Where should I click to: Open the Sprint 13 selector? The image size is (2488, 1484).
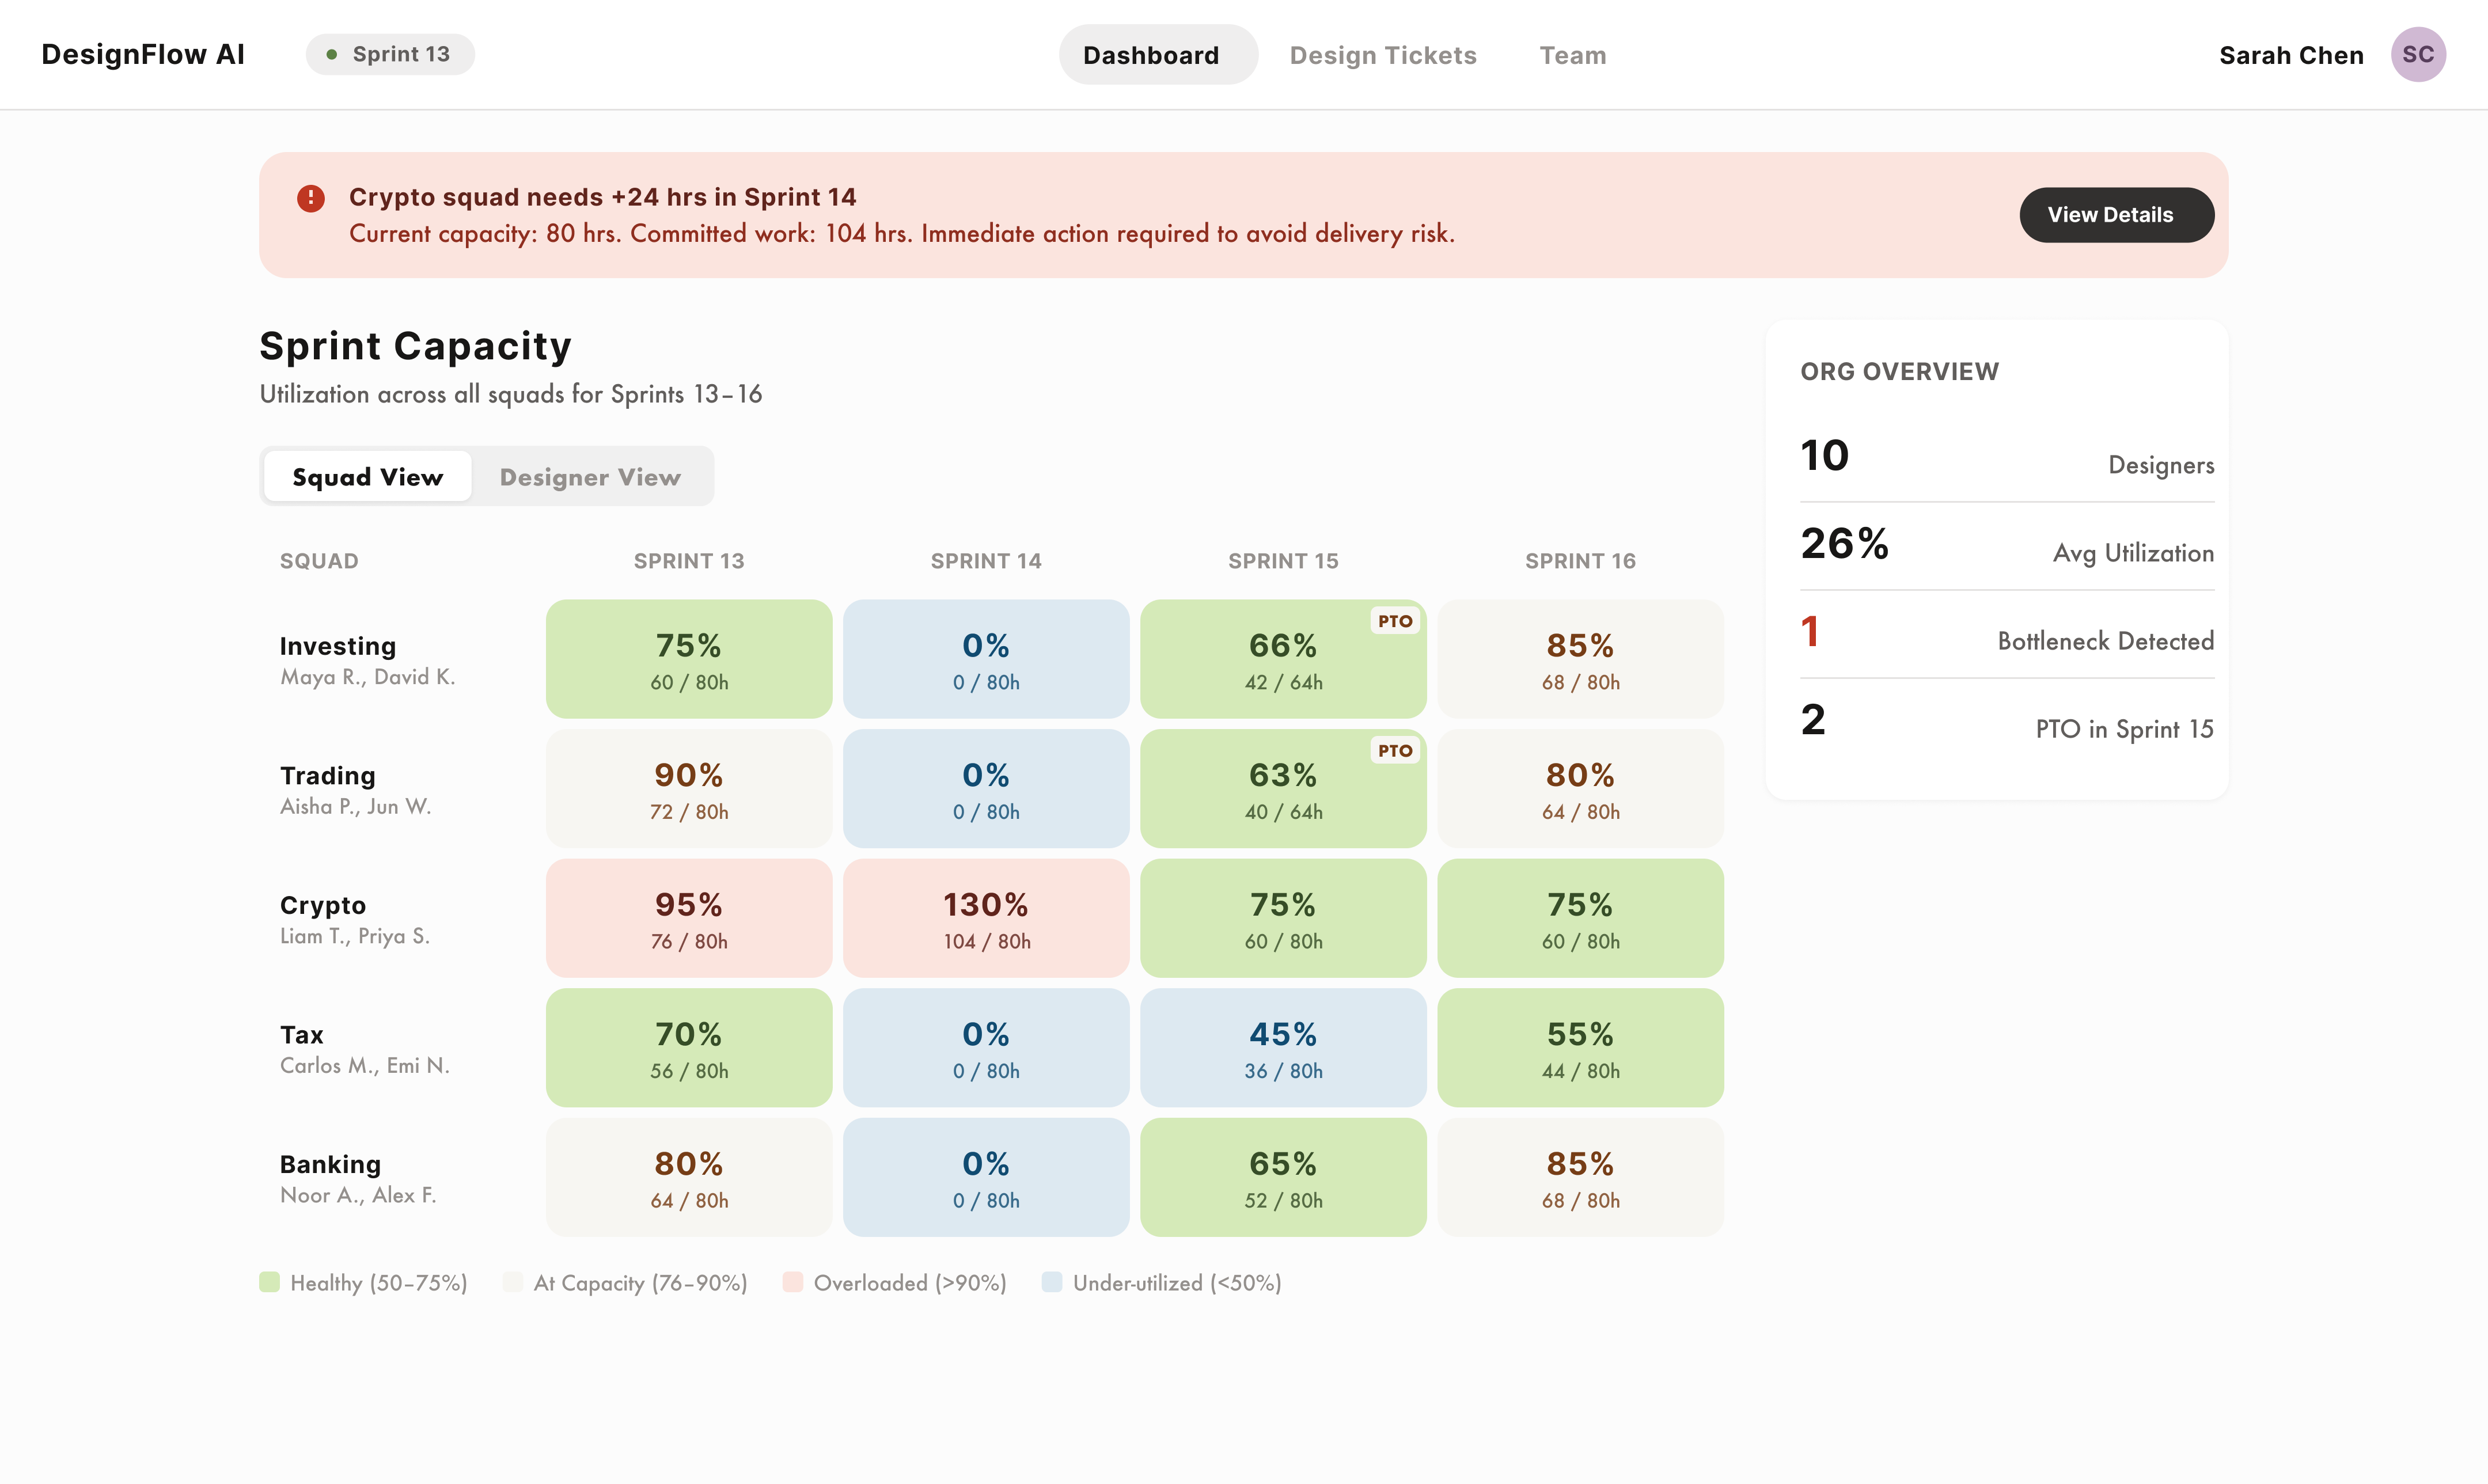click(390, 54)
